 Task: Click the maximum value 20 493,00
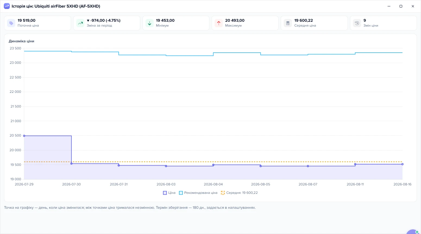click(x=235, y=20)
